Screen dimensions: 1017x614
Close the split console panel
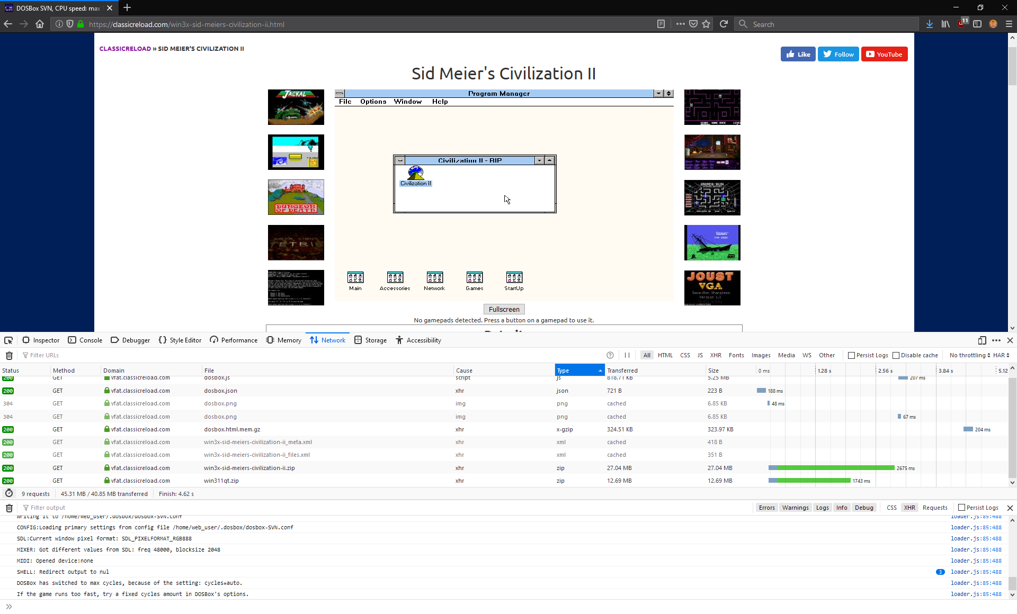1010,508
